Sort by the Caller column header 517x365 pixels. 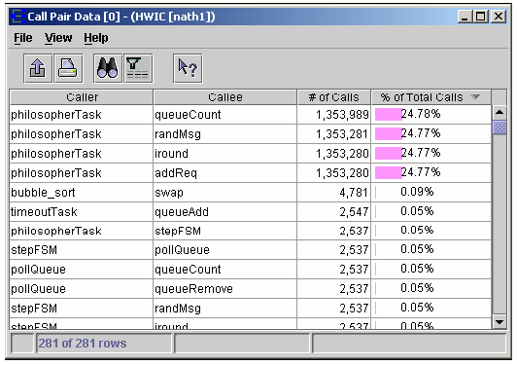pyautogui.click(x=82, y=97)
